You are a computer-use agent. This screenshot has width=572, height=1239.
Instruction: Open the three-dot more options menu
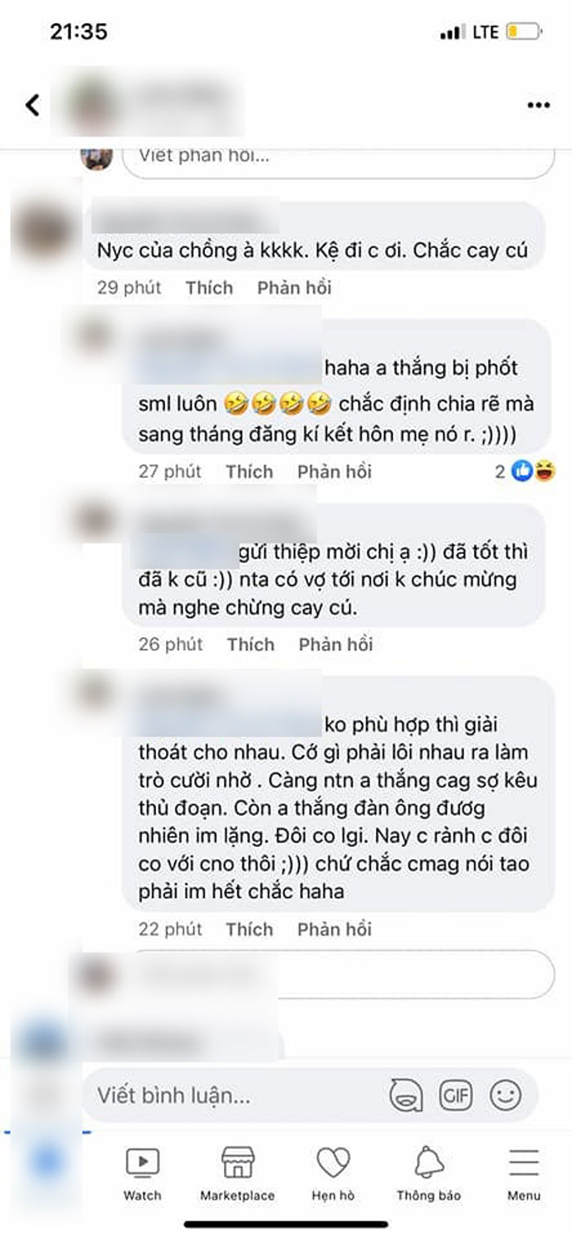point(538,106)
